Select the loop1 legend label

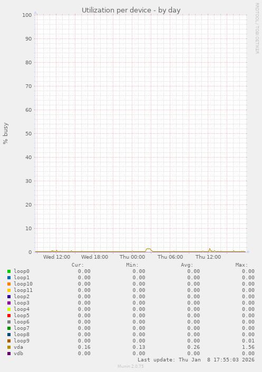tap(22, 278)
